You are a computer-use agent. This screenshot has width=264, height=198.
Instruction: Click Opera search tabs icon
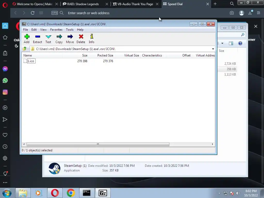[x=232, y=4]
